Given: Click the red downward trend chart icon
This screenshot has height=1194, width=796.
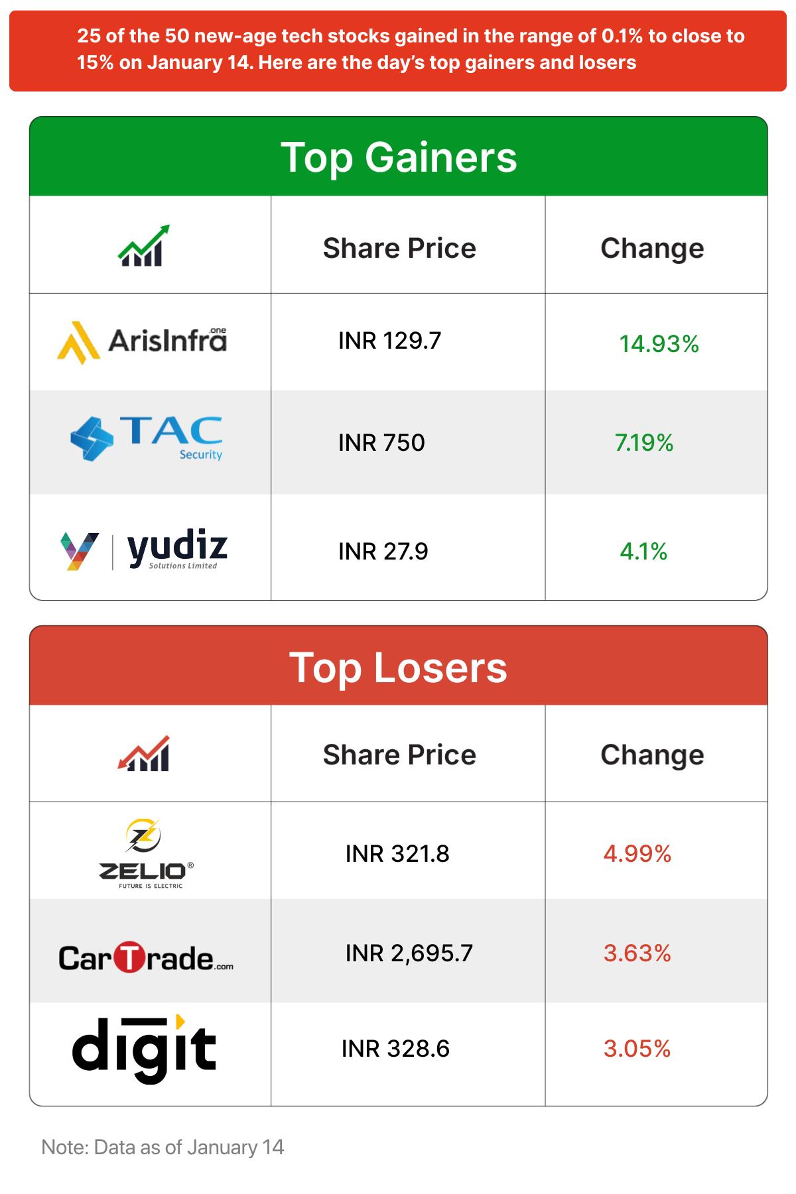Looking at the screenshot, I should point(143,754).
